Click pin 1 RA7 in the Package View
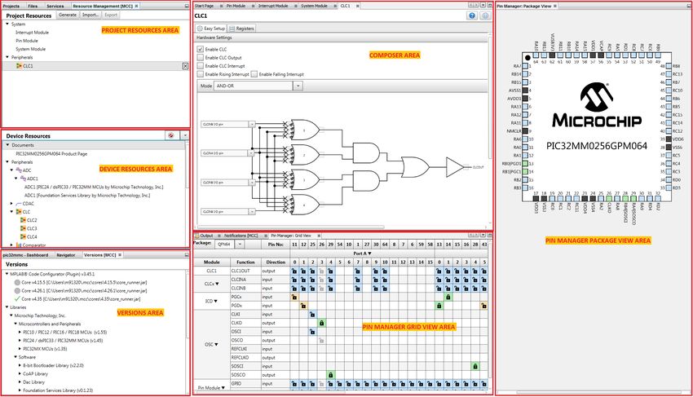 coord(525,66)
